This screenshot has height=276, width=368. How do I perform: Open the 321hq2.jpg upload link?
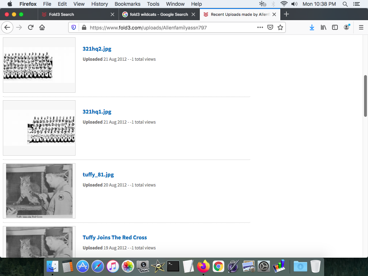(97, 49)
